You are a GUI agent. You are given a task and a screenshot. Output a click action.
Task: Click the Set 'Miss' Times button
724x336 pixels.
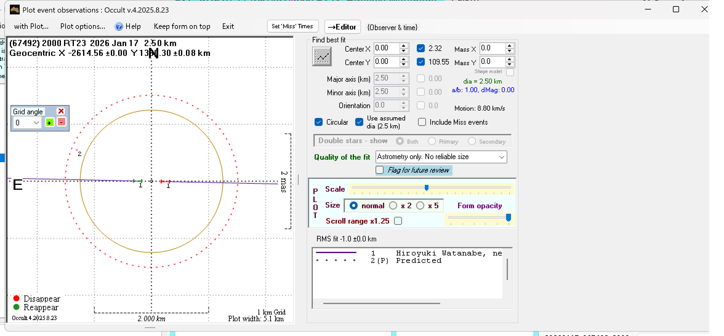292,26
